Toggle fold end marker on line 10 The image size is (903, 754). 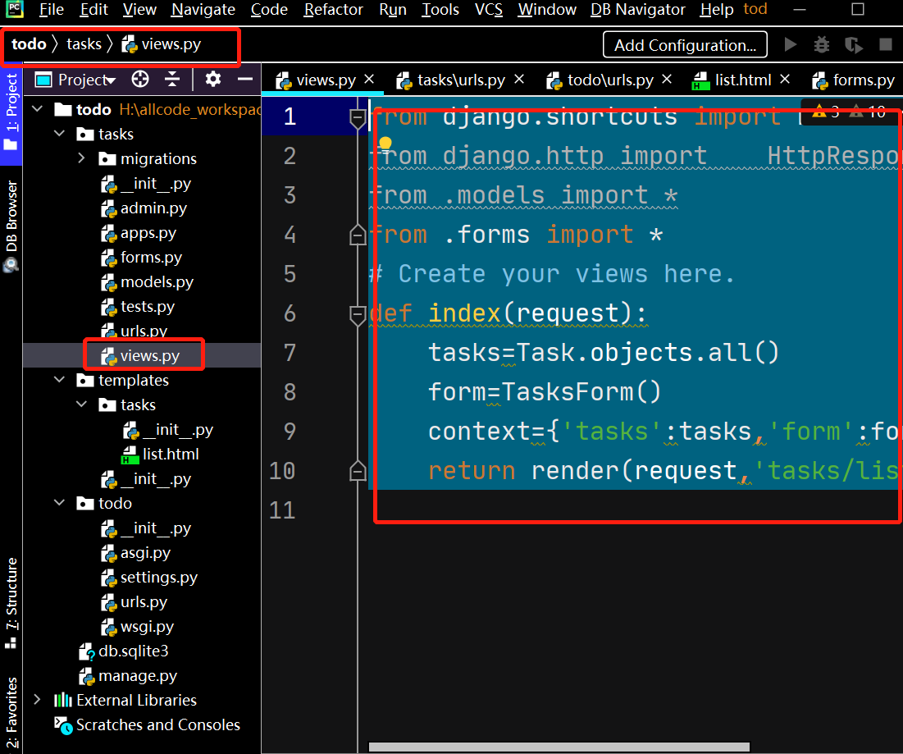coord(358,471)
